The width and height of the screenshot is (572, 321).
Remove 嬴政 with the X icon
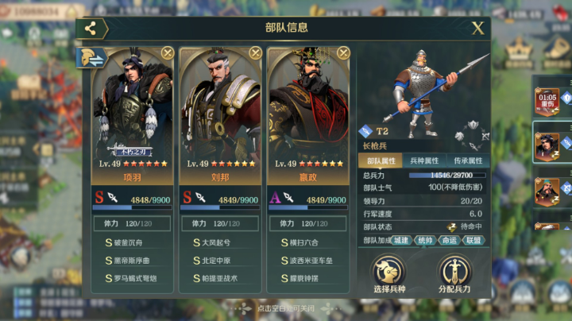click(x=343, y=53)
